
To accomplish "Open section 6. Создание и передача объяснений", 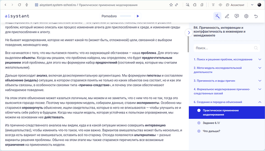I will coord(218,102).
